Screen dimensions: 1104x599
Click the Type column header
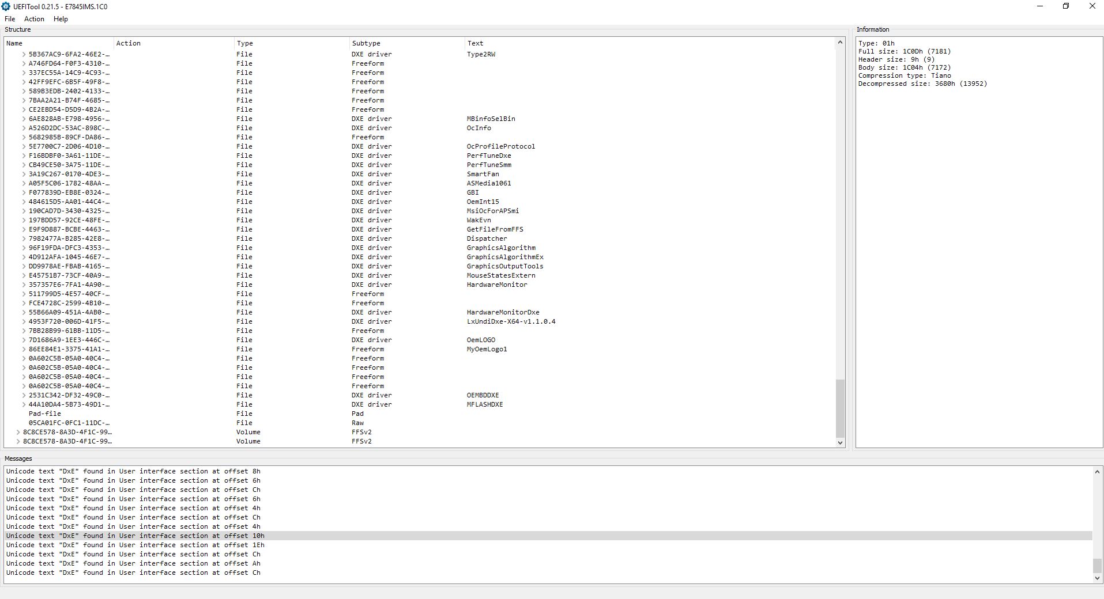click(x=292, y=43)
